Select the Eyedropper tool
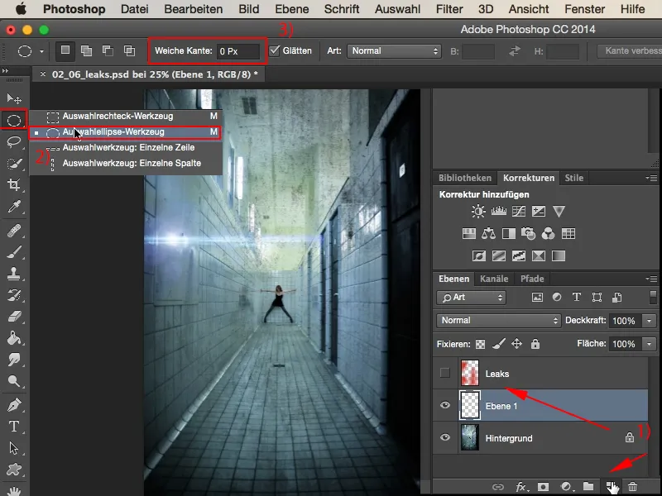 point(14,207)
